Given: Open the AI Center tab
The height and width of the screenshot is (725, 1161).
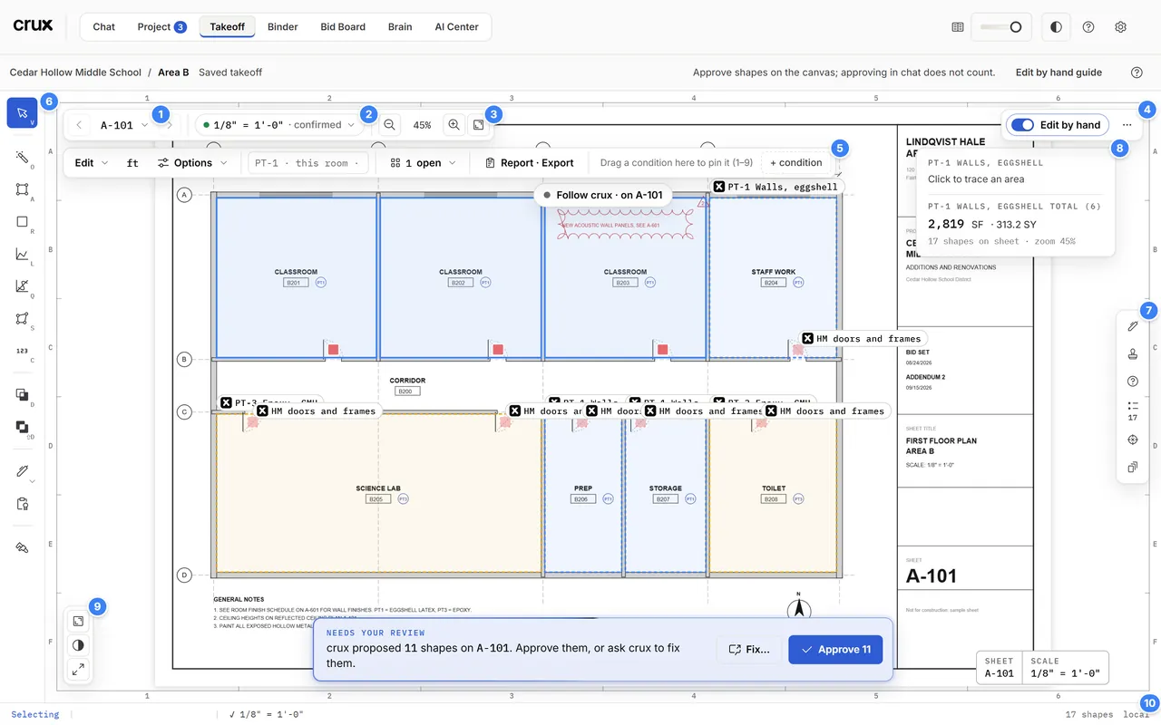Looking at the screenshot, I should coord(457,27).
